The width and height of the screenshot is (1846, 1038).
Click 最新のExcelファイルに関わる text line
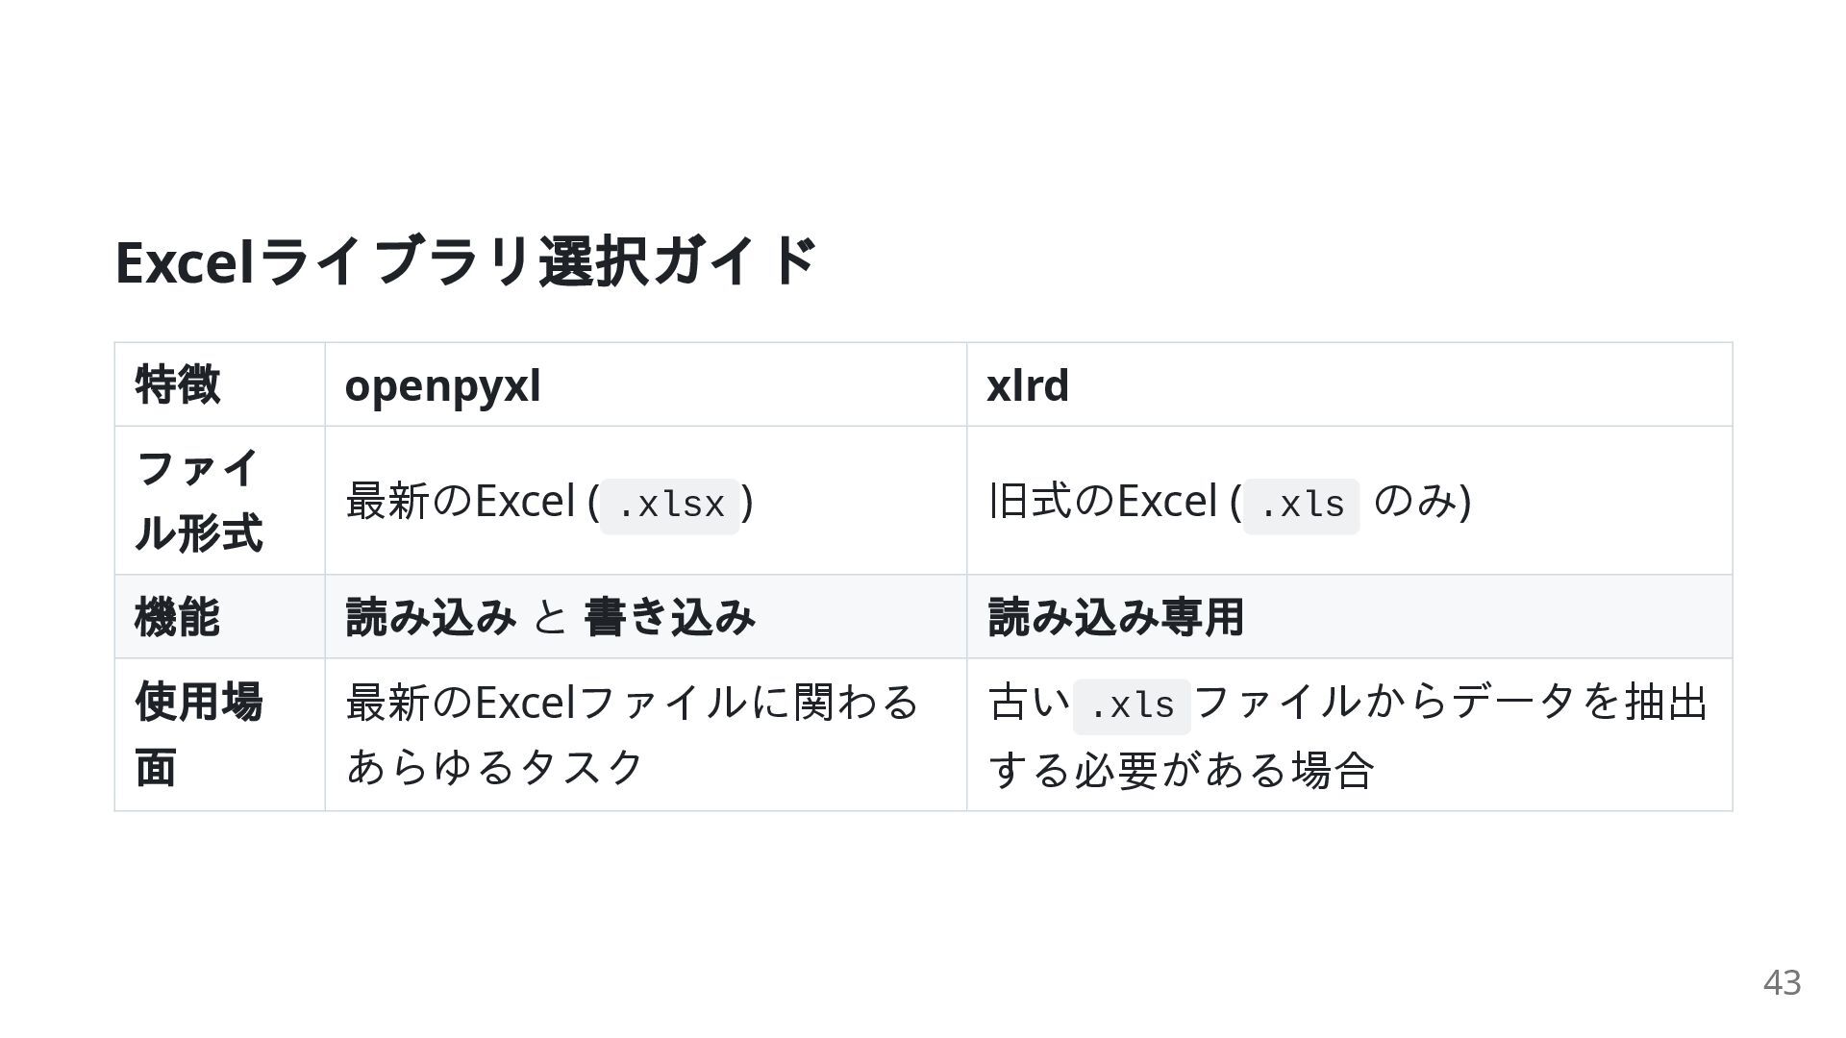(x=632, y=702)
